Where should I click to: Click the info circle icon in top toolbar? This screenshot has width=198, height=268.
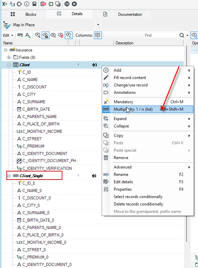[27, 4]
